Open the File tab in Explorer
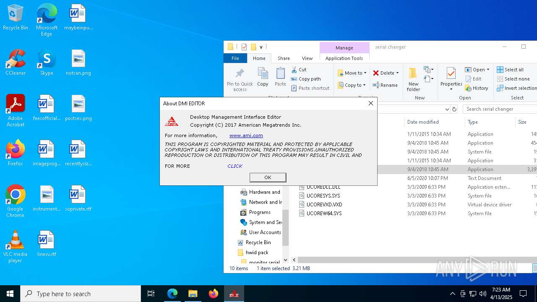The image size is (537, 302). pos(235,58)
